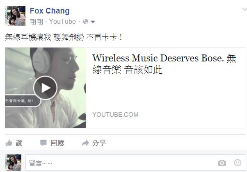Click the 剛剛 timestamp link
The image size is (247, 172).
point(36,22)
